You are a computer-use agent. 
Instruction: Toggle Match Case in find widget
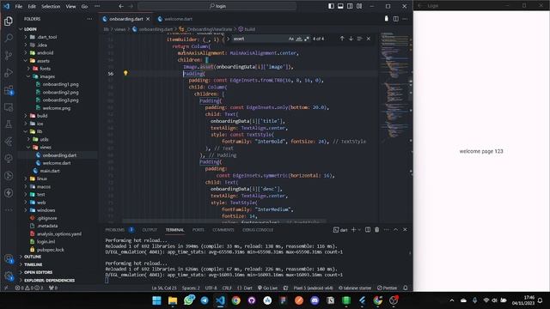[x=290, y=39]
